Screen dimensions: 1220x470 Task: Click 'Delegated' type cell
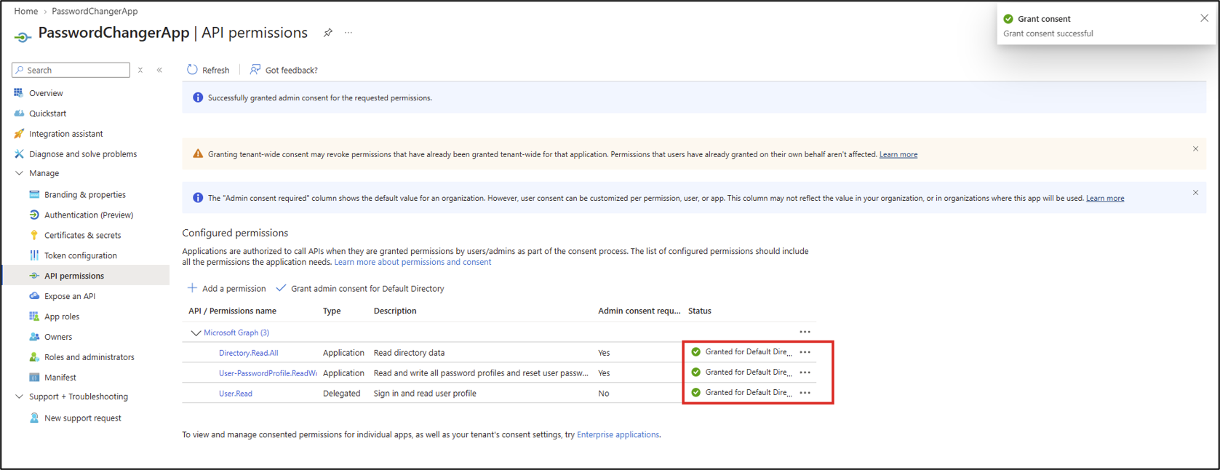click(341, 394)
